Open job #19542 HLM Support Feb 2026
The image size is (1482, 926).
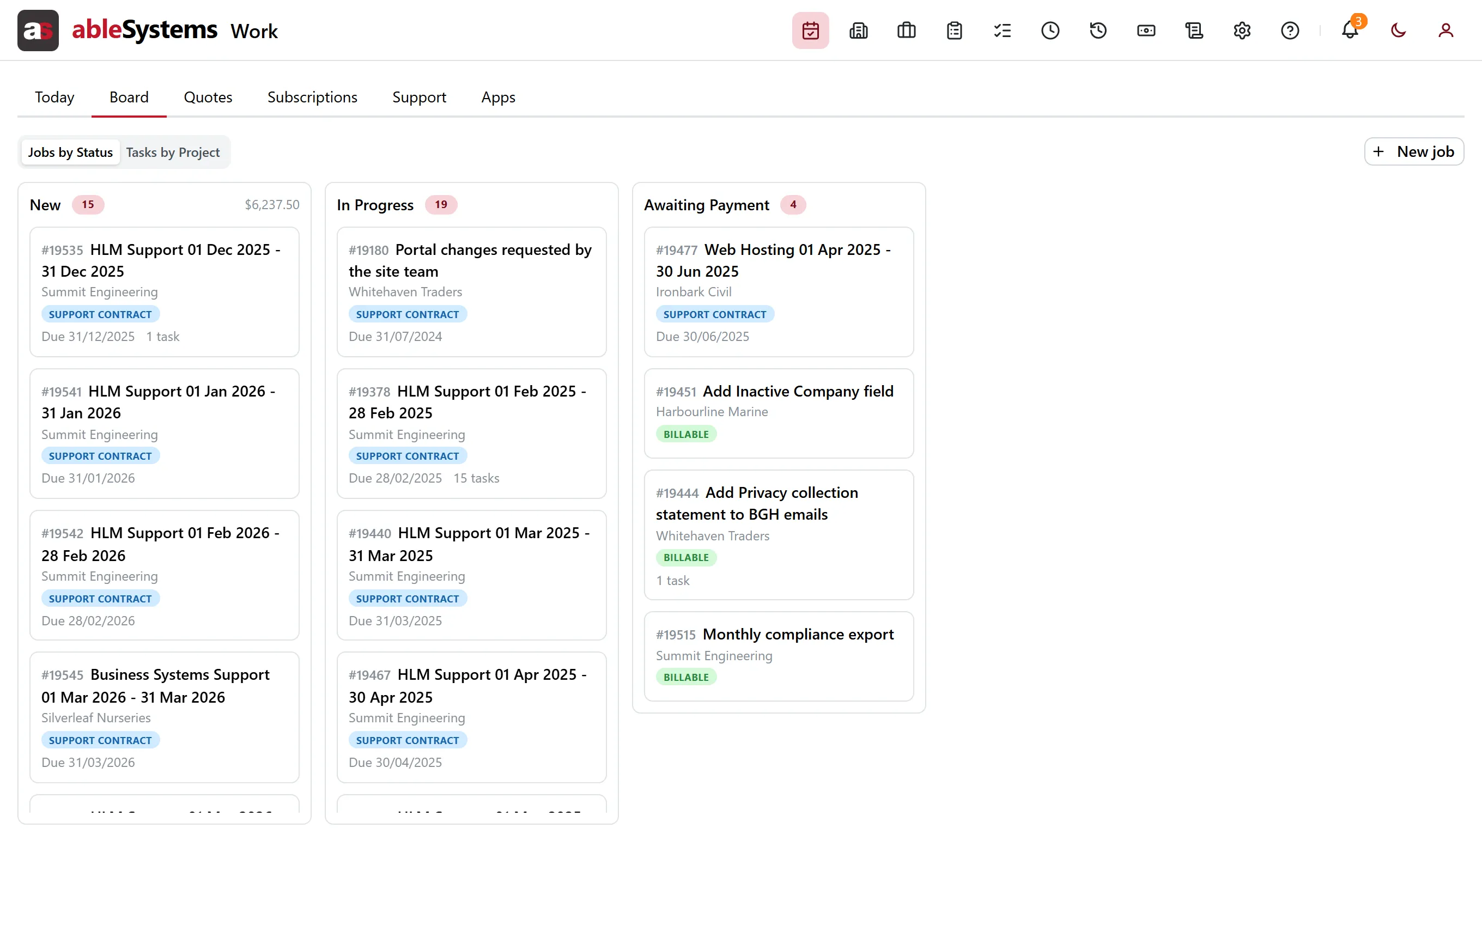point(164,576)
